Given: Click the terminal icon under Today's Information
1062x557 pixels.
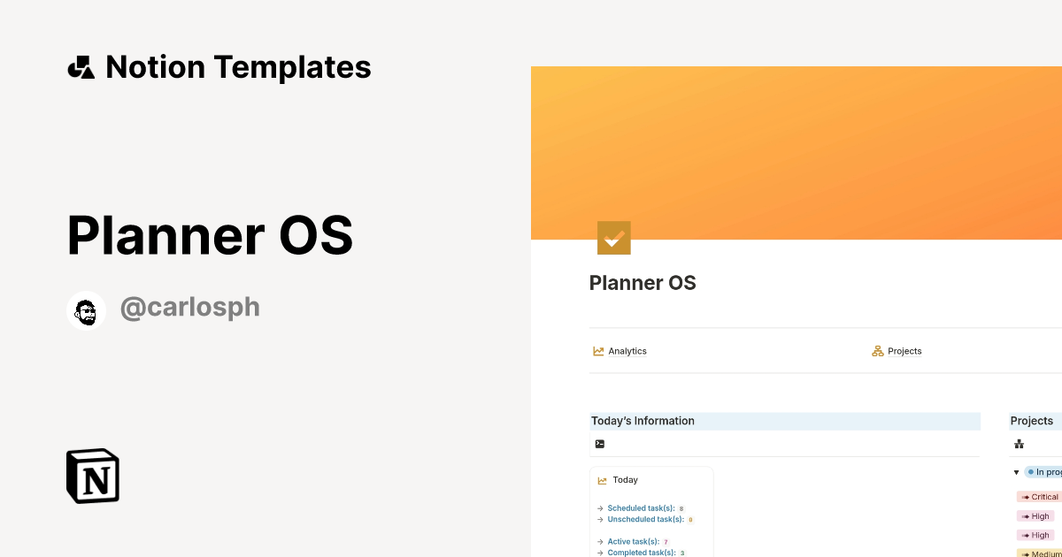Looking at the screenshot, I should coord(600,443).
